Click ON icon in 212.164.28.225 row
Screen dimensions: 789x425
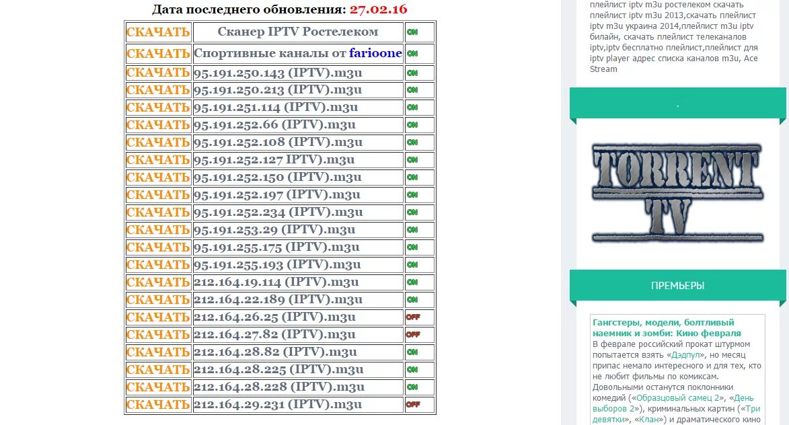[412, 370]
